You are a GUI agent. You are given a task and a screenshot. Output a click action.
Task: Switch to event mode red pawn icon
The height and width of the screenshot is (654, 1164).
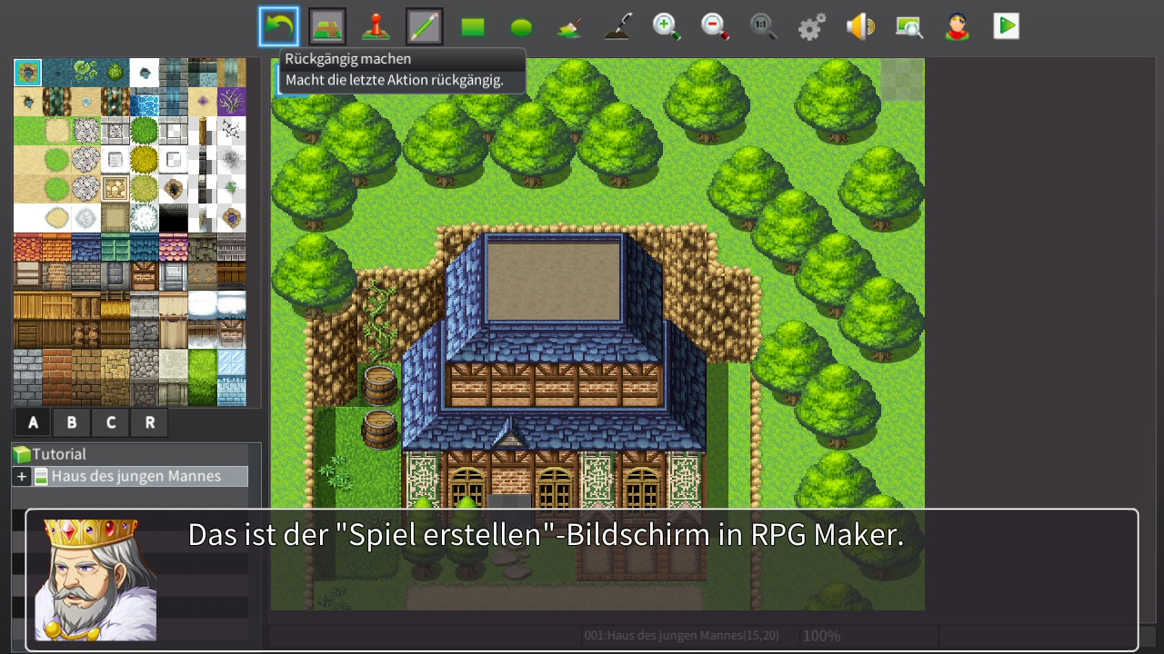(376, 26)
